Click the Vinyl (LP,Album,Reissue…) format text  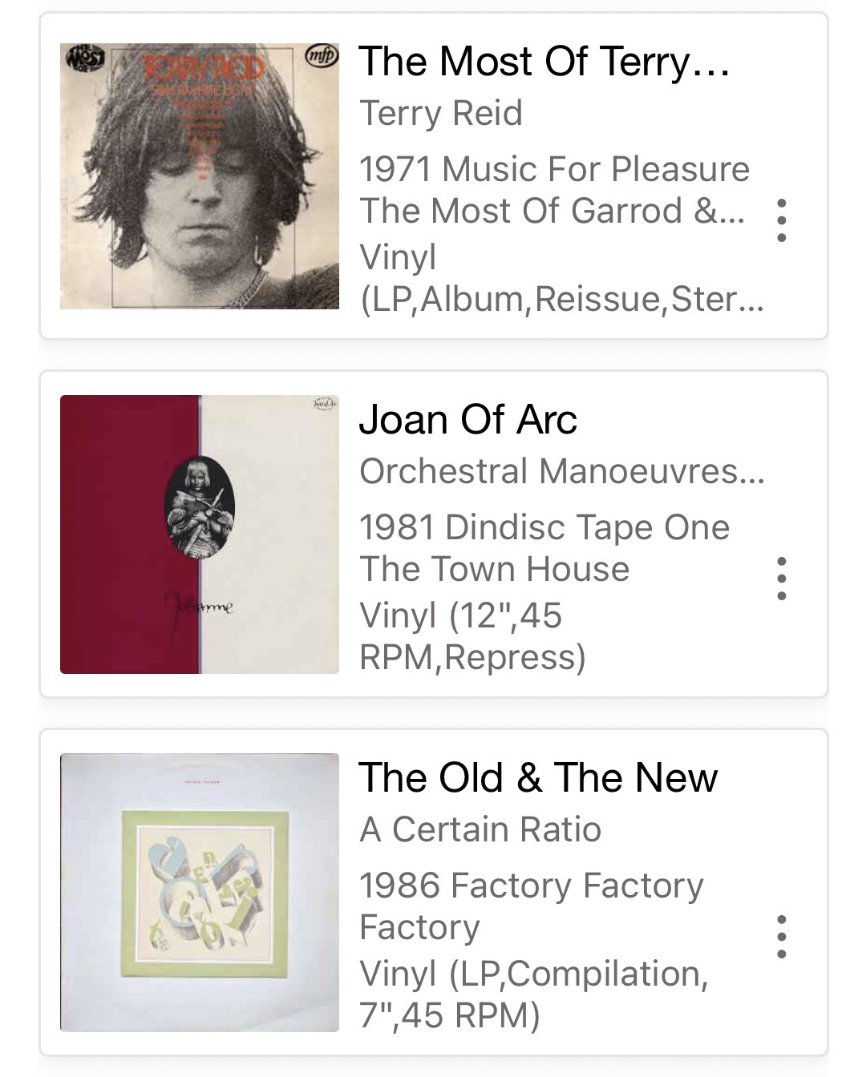pyautogui.click(x=560, y=278)
